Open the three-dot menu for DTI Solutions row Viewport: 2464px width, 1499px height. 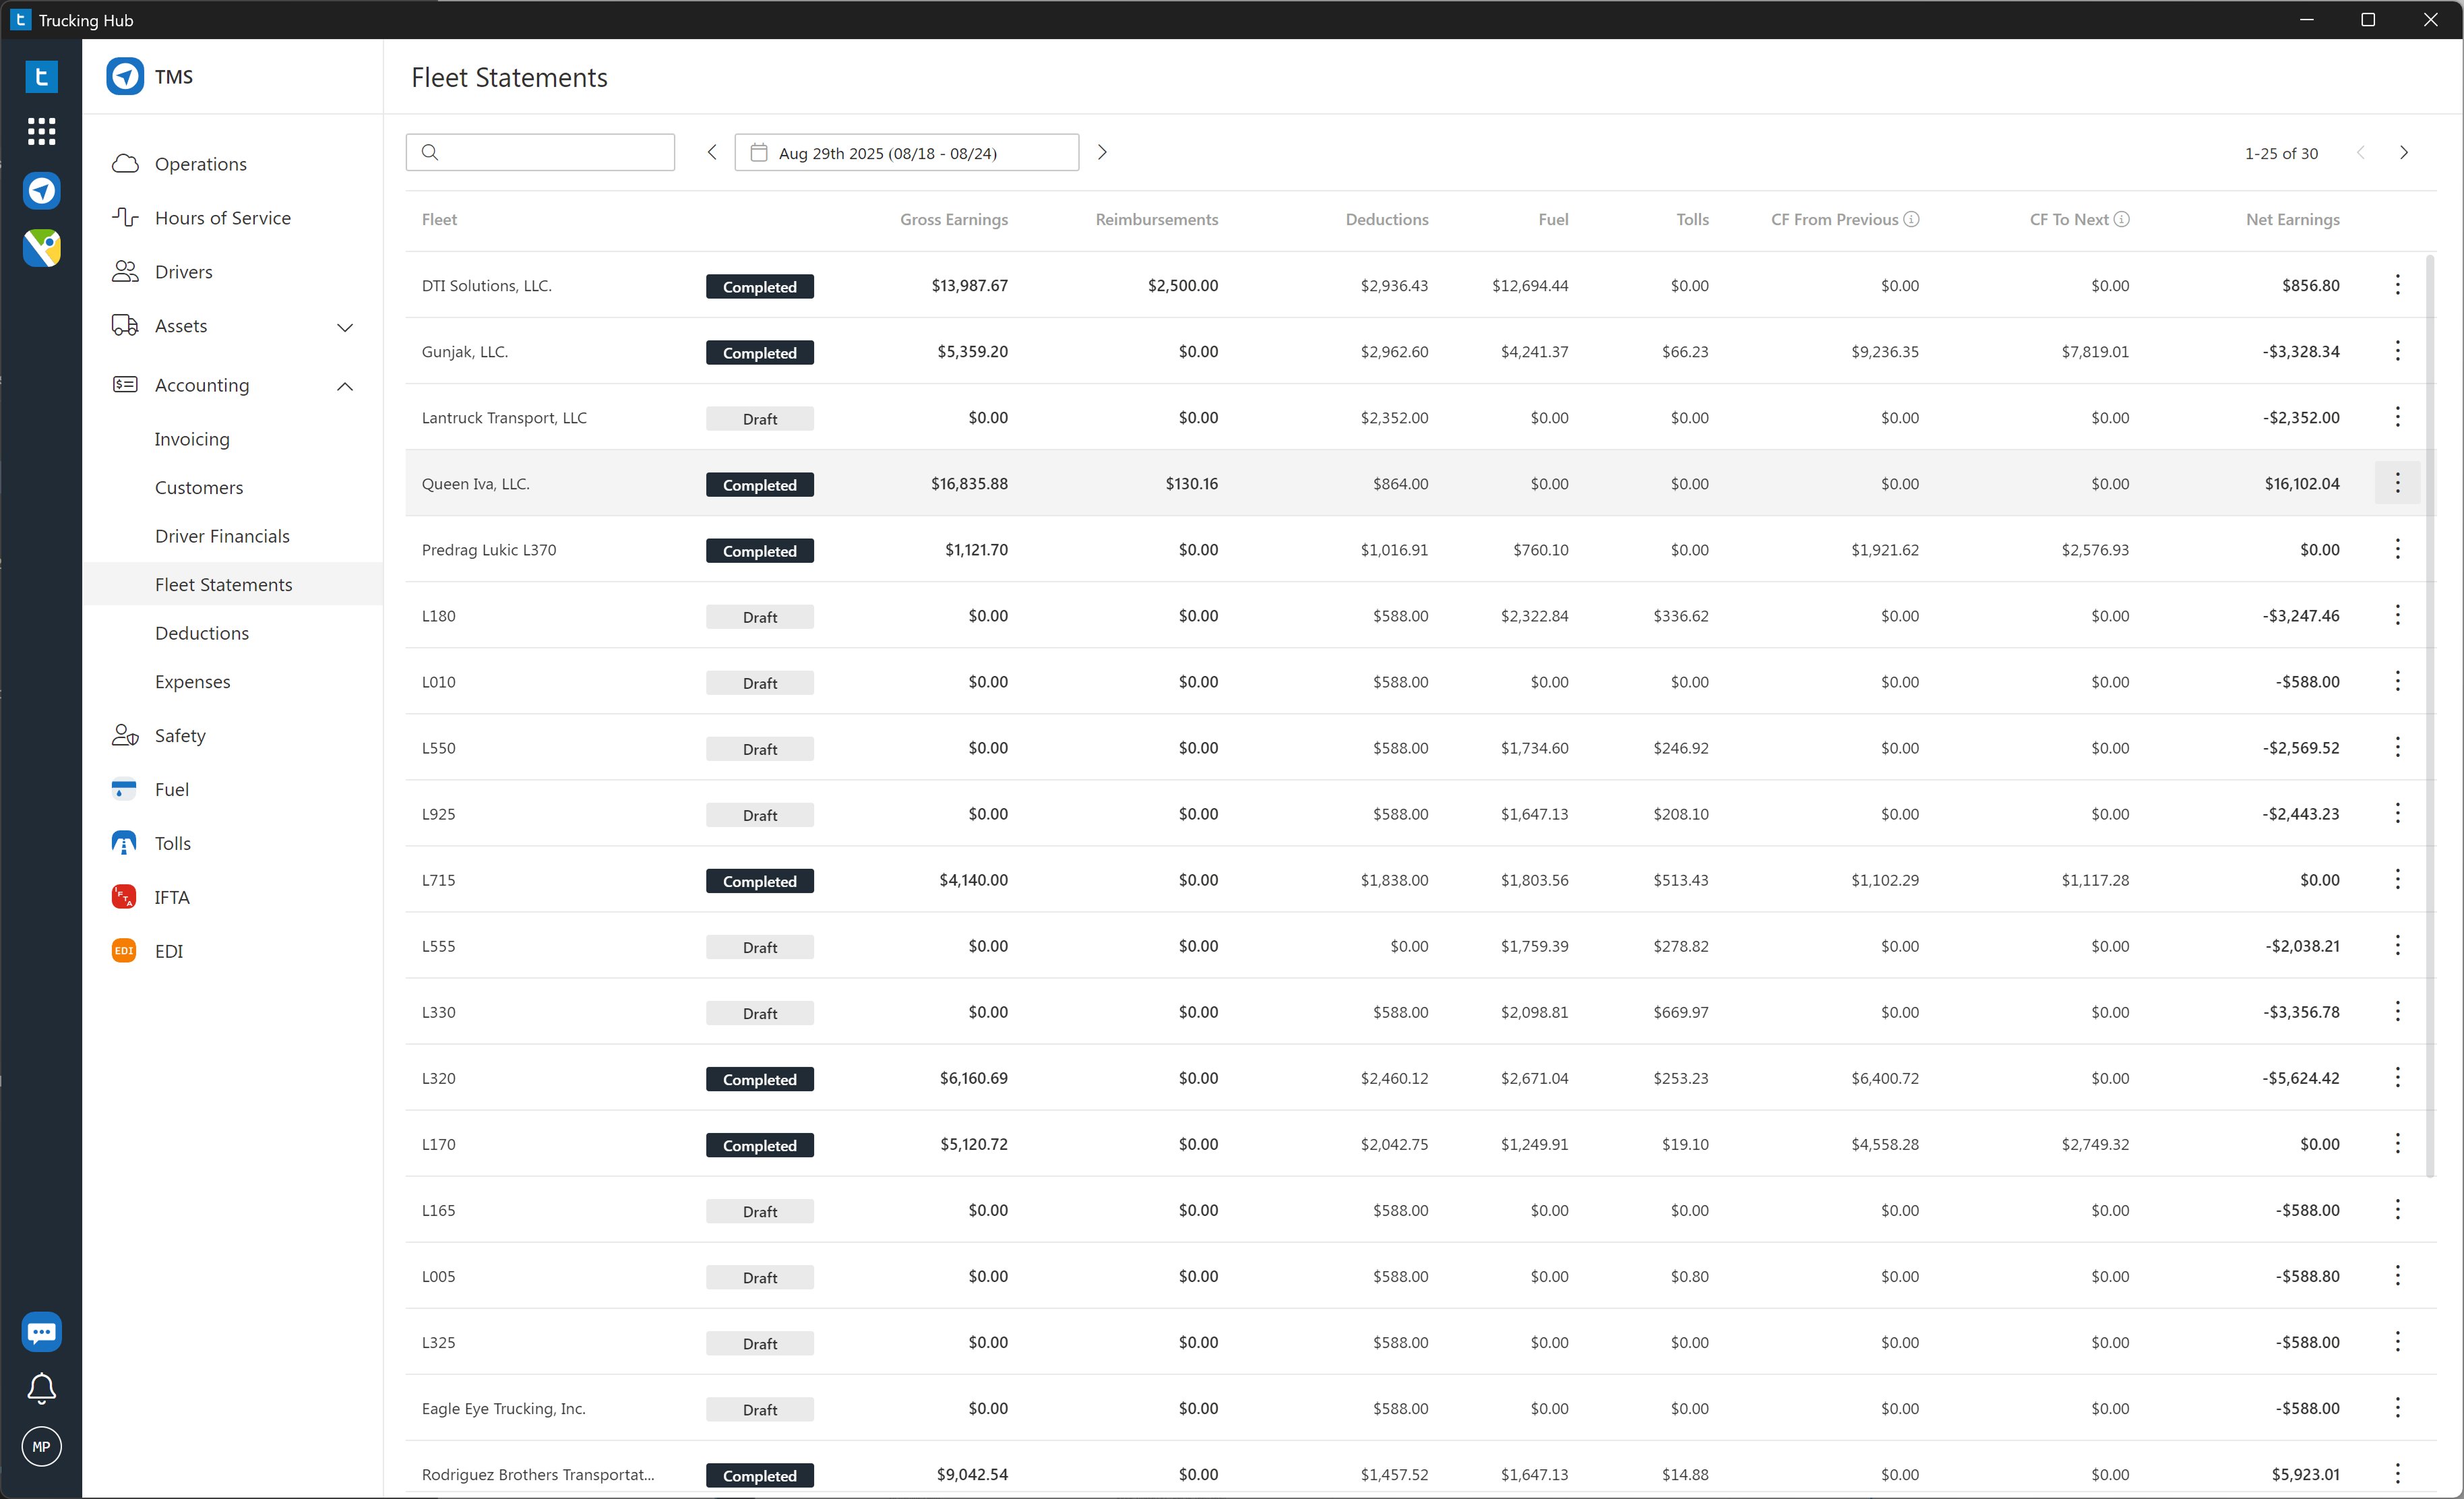(2397, 285)
